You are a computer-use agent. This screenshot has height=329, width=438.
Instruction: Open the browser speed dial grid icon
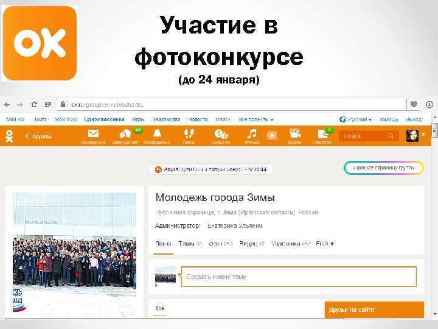[x=48, y=105]
